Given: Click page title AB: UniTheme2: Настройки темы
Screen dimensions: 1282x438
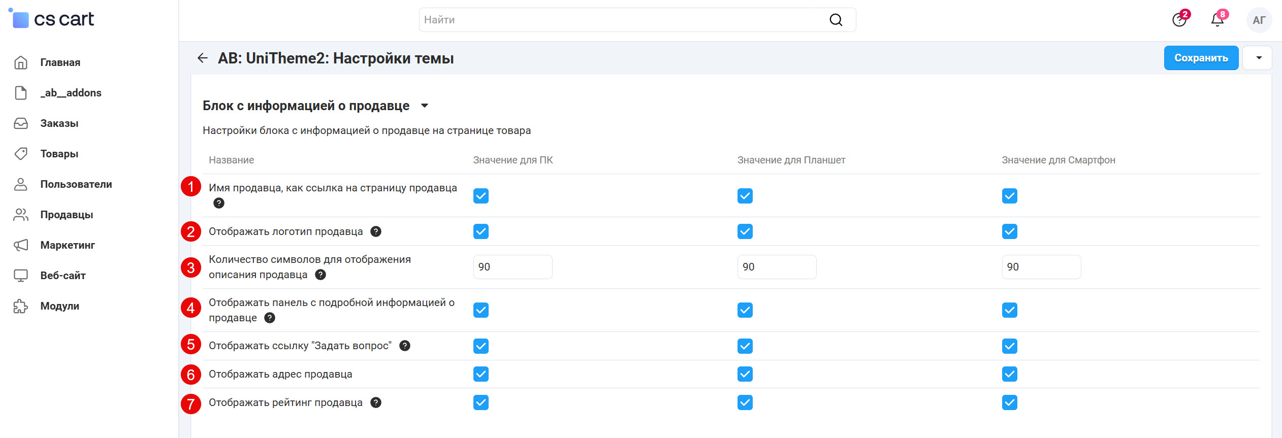Looking at the screenshot, I should tap(336, 58).
